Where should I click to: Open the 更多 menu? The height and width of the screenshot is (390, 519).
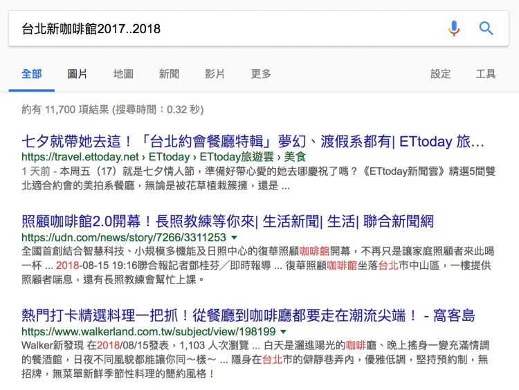coord(261,74)
